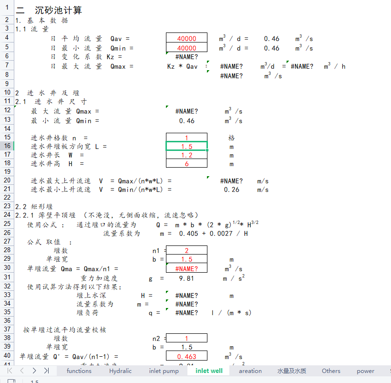The width and height of the screenshot is (391, 383).
Task: Click the flow coefficient m #NAME? in row 34
Action: pyautogui.click(x=186, y=304)
